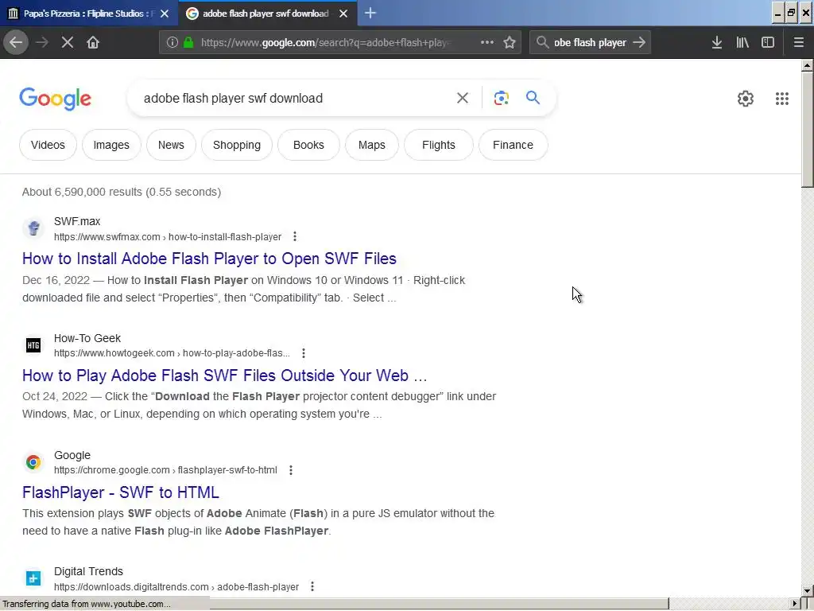Click the Digital Trends site name
This screenshot has height=611, width=814.
(x=88, y=571)
